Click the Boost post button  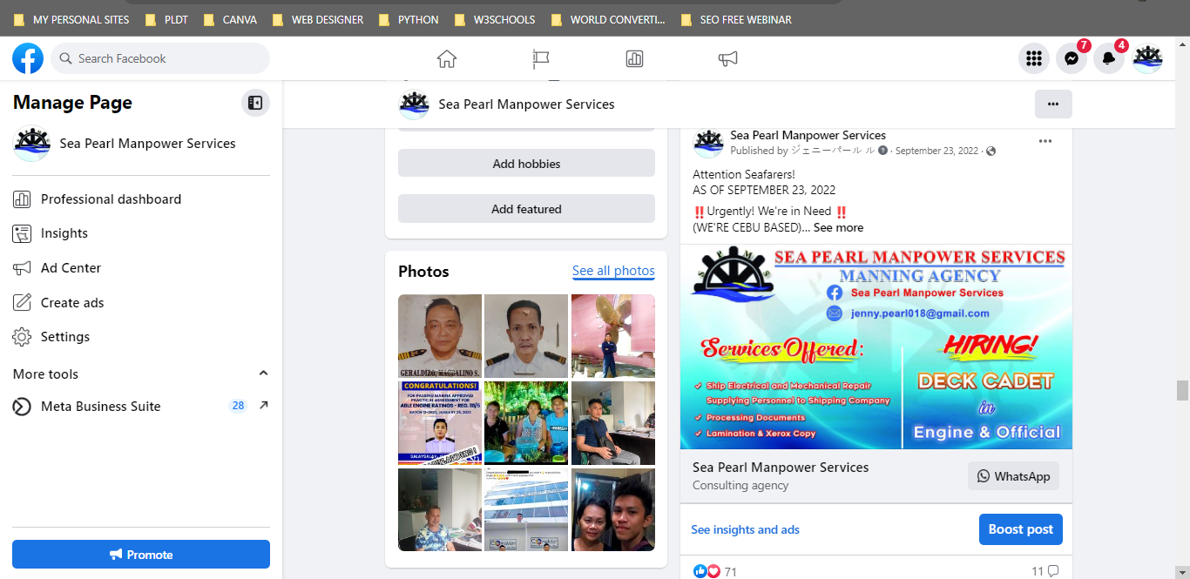pyautogui.click(x=1020, y=529)
